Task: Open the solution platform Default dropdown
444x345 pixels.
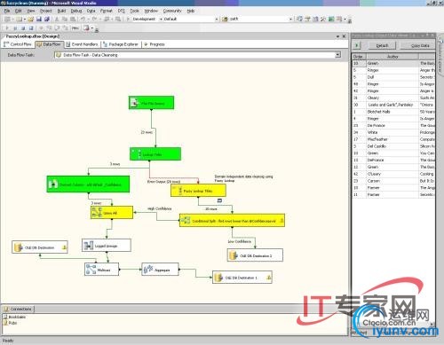Action: tap(217, 19)
